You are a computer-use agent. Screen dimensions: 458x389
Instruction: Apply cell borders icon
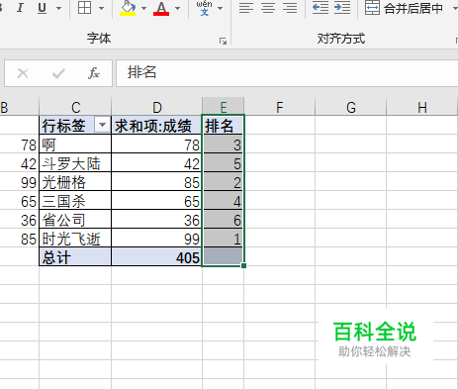tap(84, 8)
